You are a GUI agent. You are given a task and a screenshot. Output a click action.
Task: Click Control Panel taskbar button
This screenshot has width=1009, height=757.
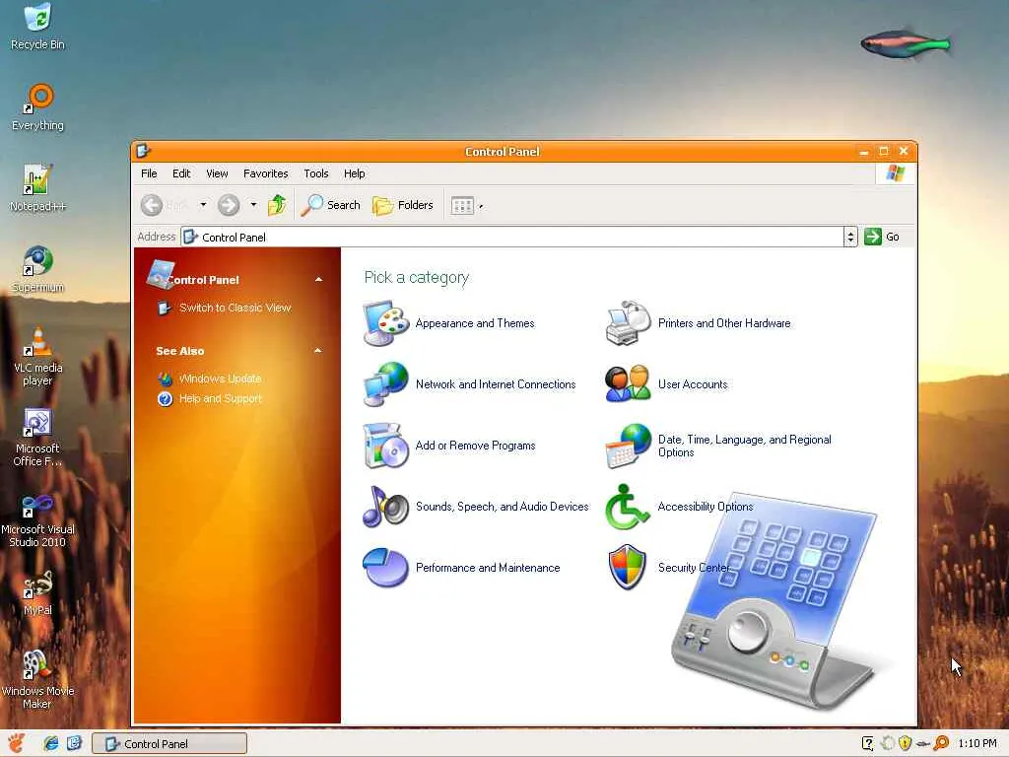pyautogui.click(x=169, y=743)
